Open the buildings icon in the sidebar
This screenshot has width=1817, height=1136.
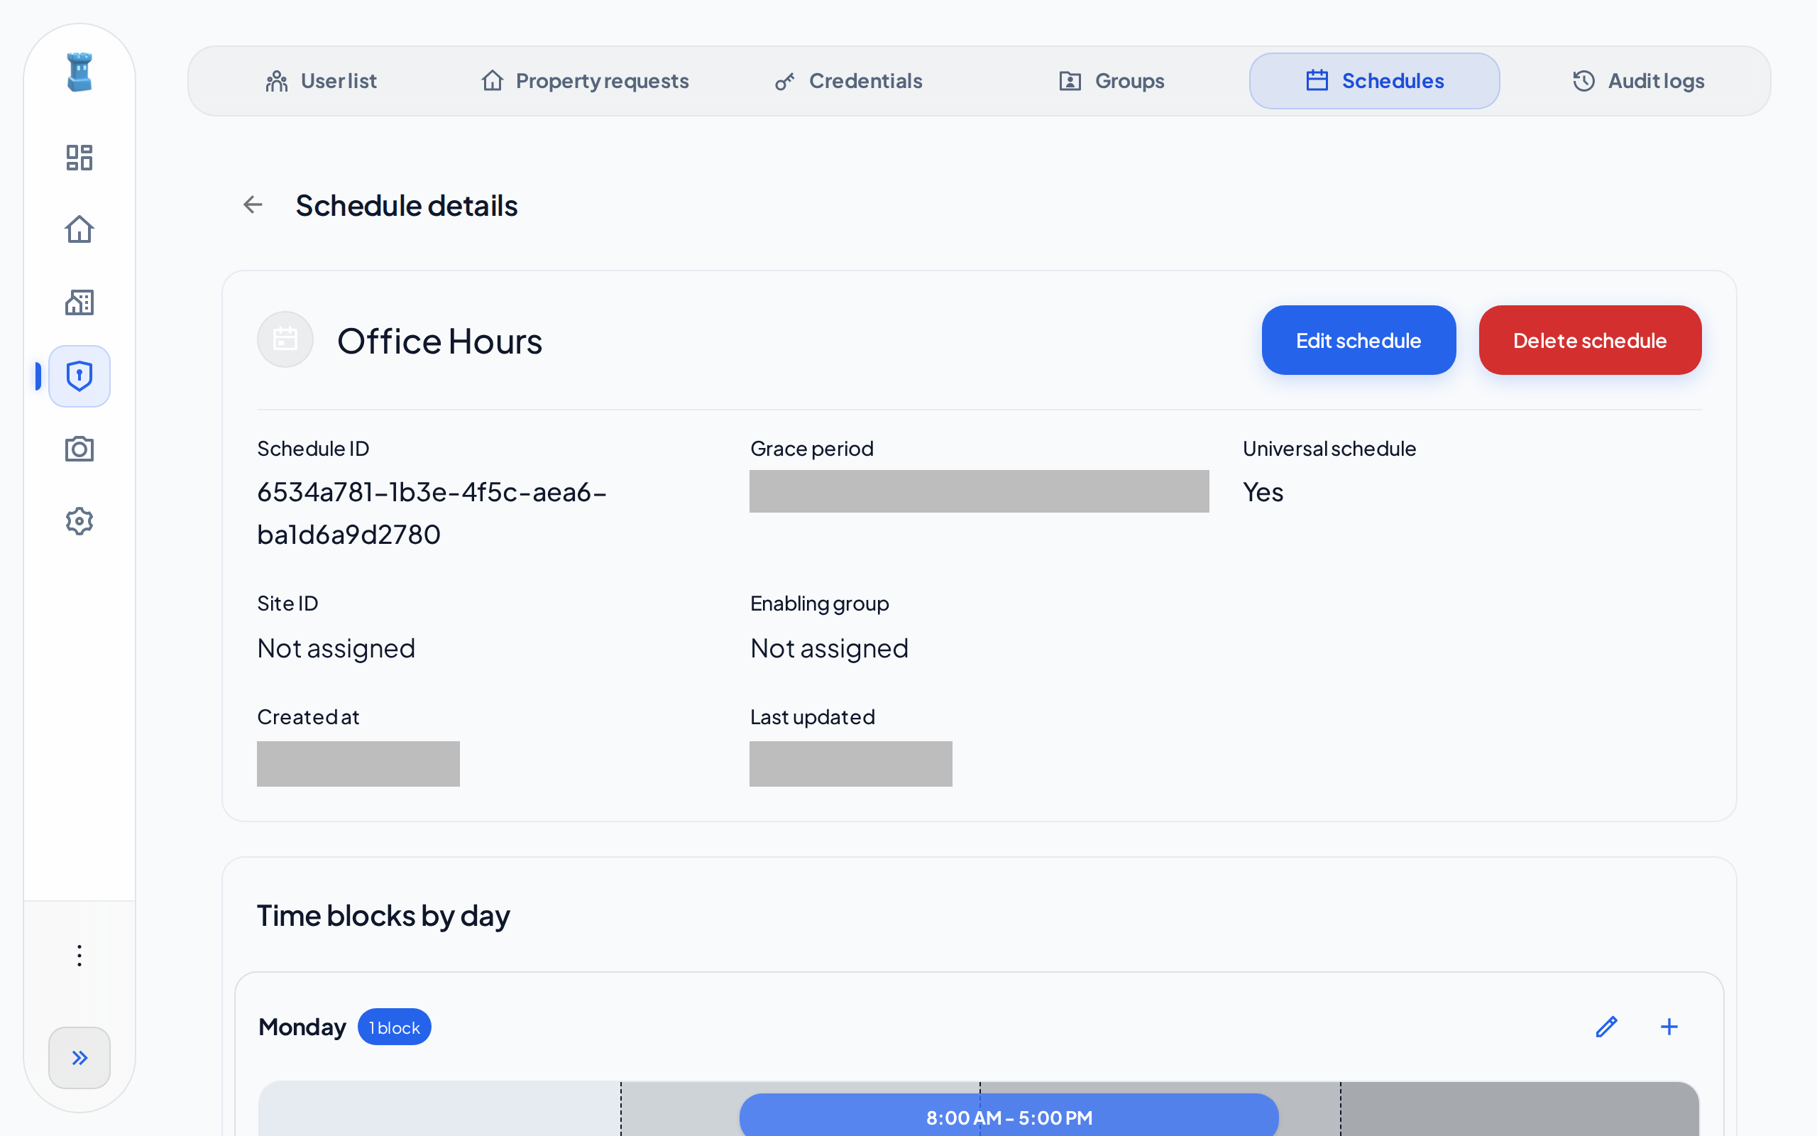pos(79,302)
